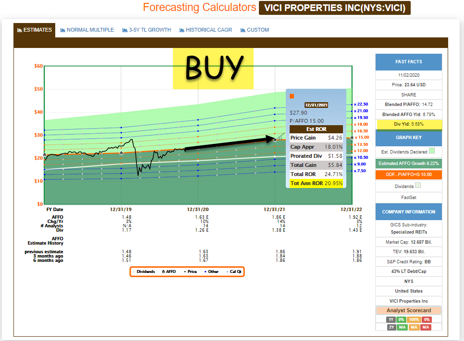The image size is (464, 341).
Task: Click the Market Cap: 12.687 Bil. row
Action: (409, 242)
